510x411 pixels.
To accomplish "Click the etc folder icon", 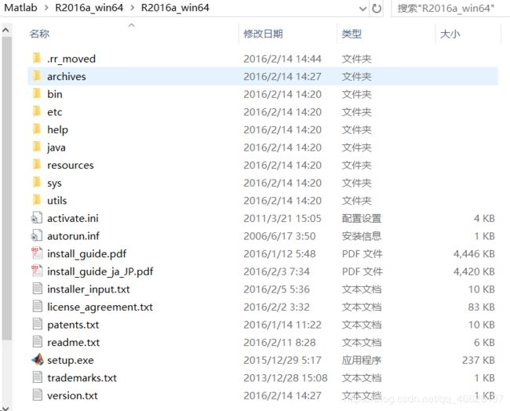I will [x=37, y=111].
